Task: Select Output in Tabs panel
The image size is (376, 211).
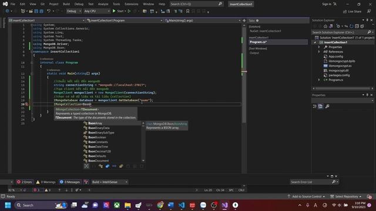Action: pos(254,53)
